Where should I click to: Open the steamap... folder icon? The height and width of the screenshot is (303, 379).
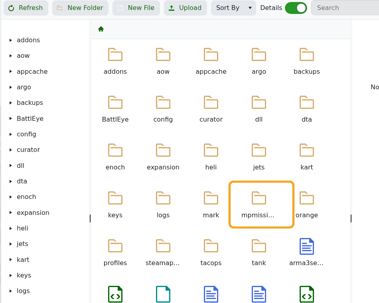click(163, 246)
